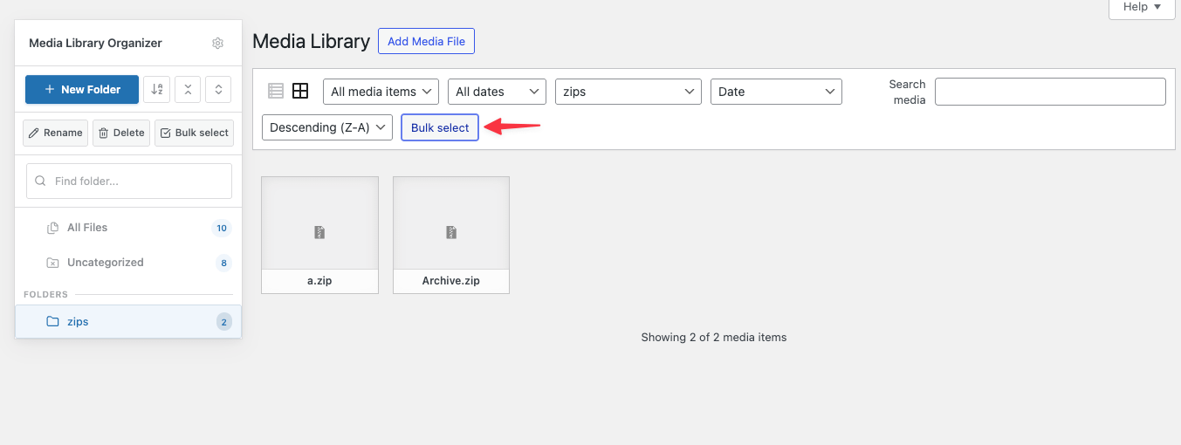Screen dimensions: 1181x445
Task: Click the All Files count badge 10
Action: click(x=222, y=228)
